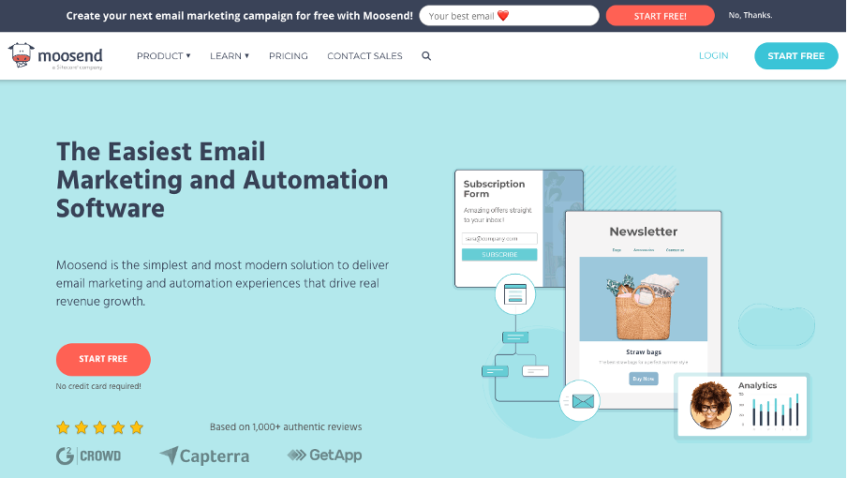Click the Buy Now button in newsletter
847x478 pixels.
(x=644, y=379)
